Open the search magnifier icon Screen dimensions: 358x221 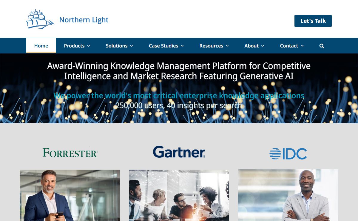click(322, 46)
